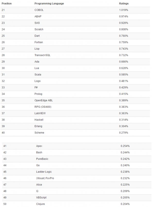Select the COBOL language entry
Viewport: 154px width, 207px height.
tap(39, 10)
